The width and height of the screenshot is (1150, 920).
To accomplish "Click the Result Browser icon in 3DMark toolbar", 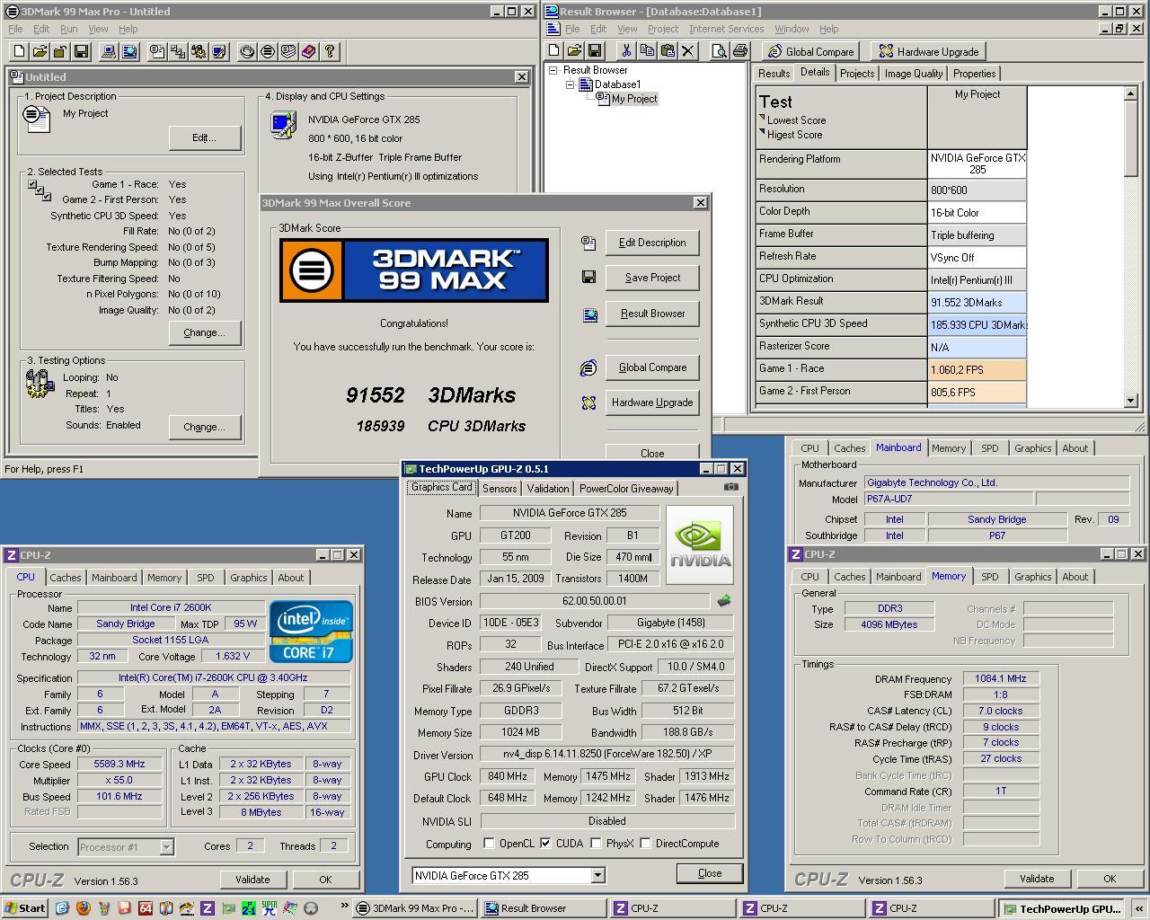I will click(129, 52).
